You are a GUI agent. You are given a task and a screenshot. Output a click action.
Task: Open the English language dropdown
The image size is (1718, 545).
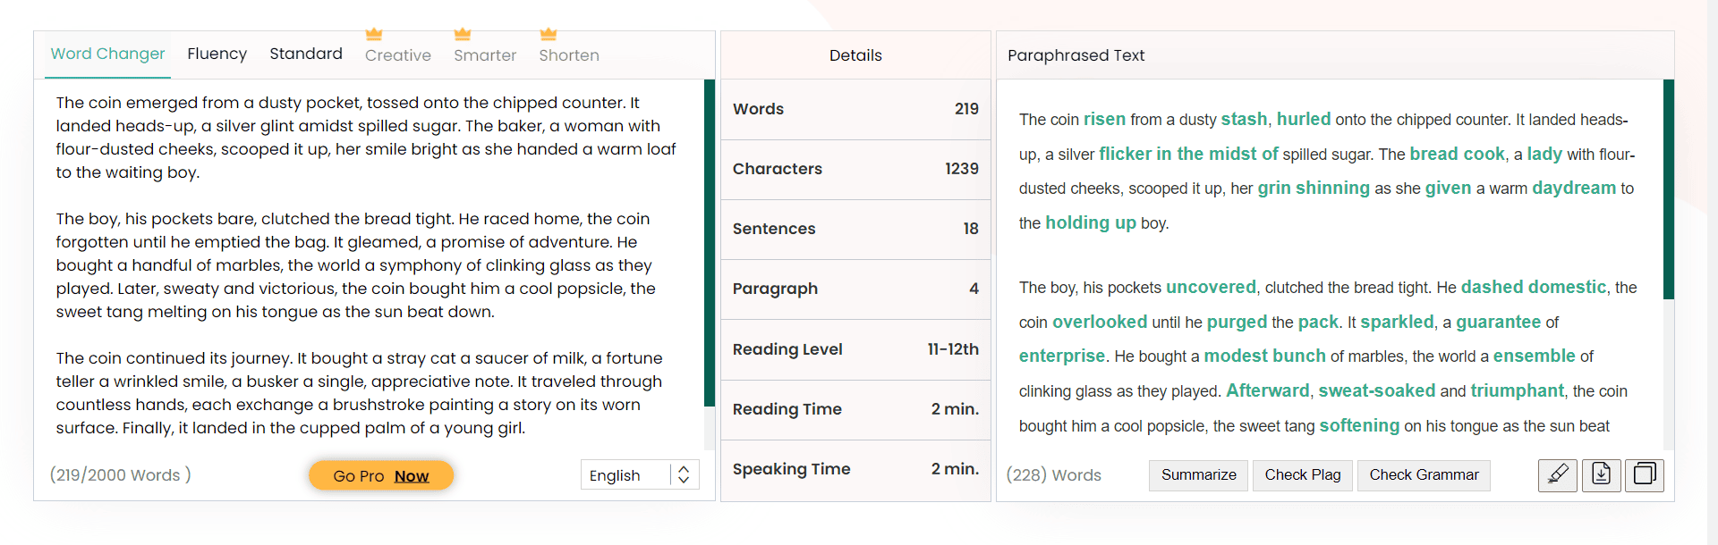[x=626, y=475]
